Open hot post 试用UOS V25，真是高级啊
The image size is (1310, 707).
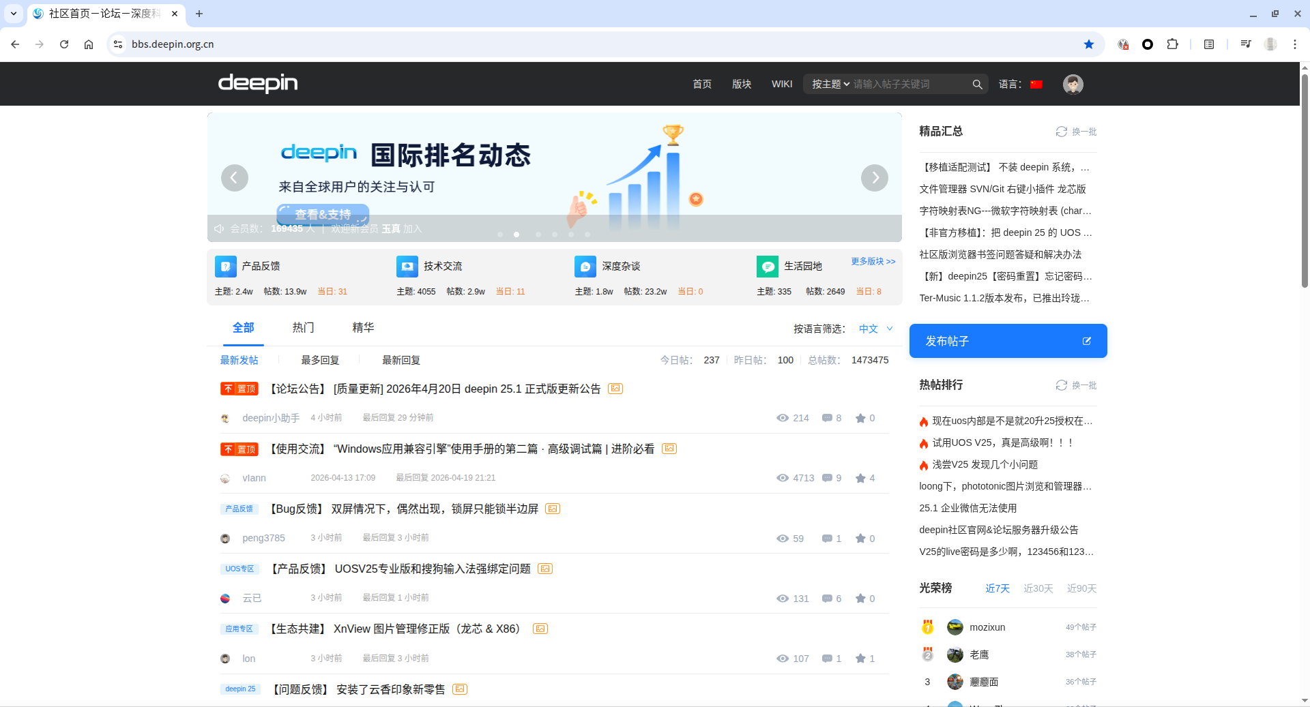[1003, 442]
